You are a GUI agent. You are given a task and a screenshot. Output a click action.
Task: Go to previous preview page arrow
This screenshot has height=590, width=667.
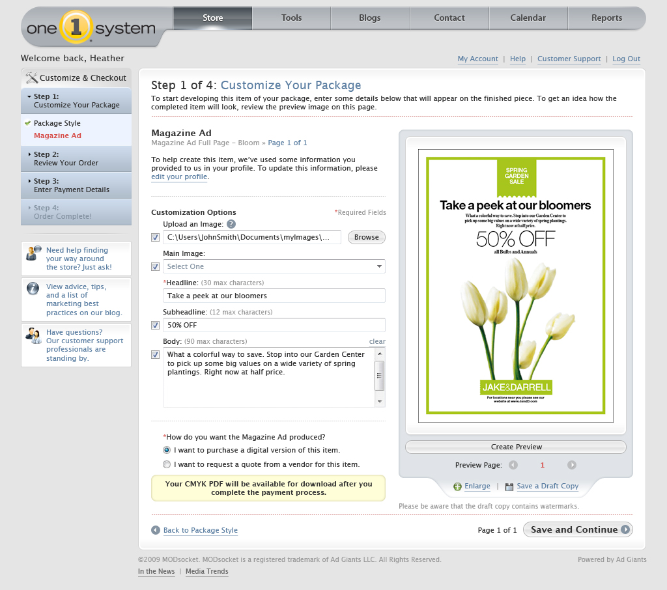[x=513, y=465]
